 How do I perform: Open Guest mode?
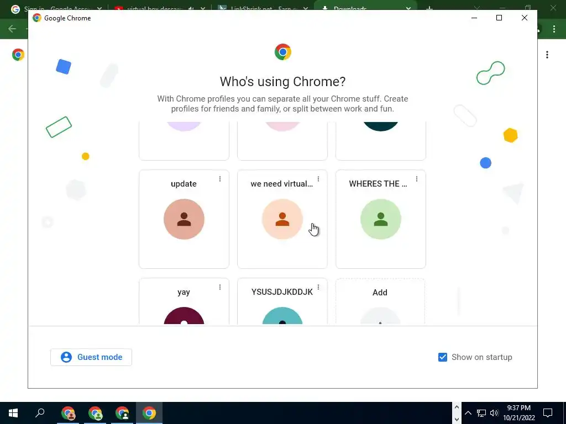pos(91,357)
